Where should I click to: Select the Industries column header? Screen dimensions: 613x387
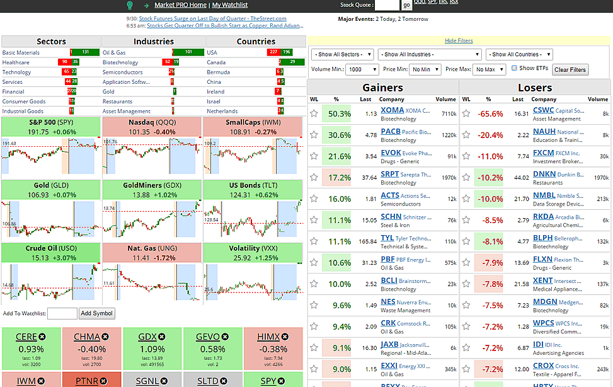click(154, 42)
